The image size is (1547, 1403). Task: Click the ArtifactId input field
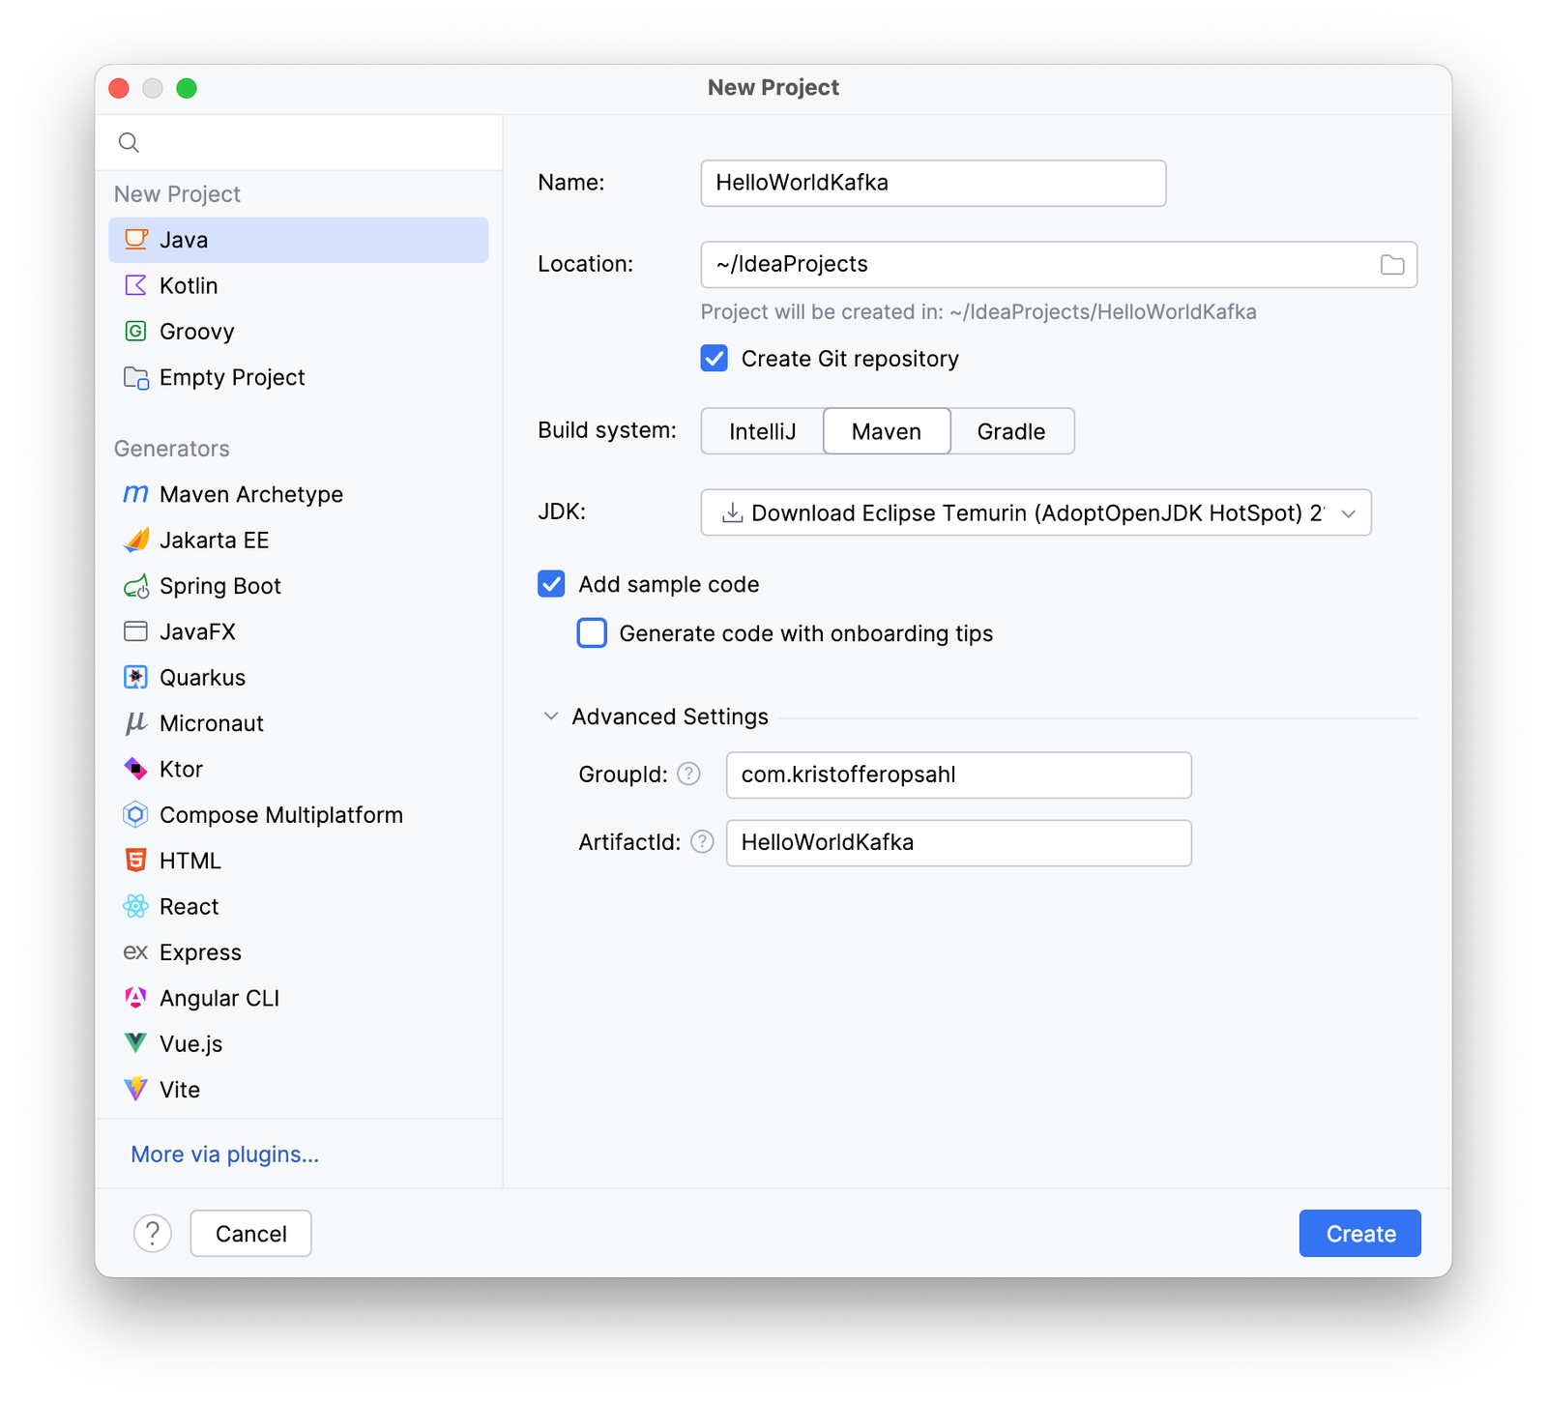[958, 842]
